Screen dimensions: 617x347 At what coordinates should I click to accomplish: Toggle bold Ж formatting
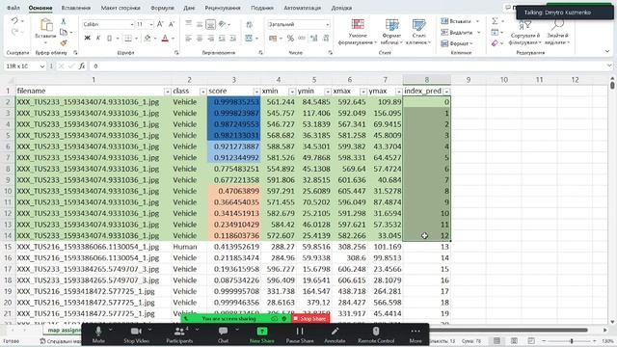[x=88, y=39]
